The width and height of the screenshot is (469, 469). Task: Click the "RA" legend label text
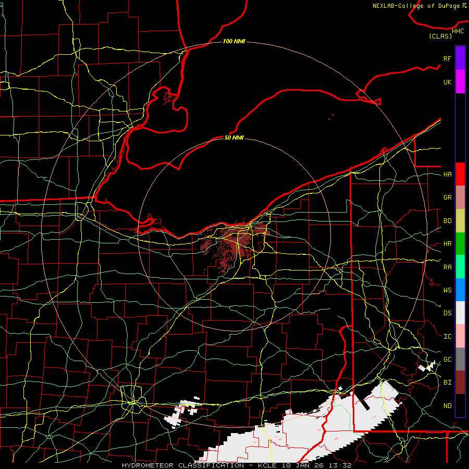click(x=447, y=267)
